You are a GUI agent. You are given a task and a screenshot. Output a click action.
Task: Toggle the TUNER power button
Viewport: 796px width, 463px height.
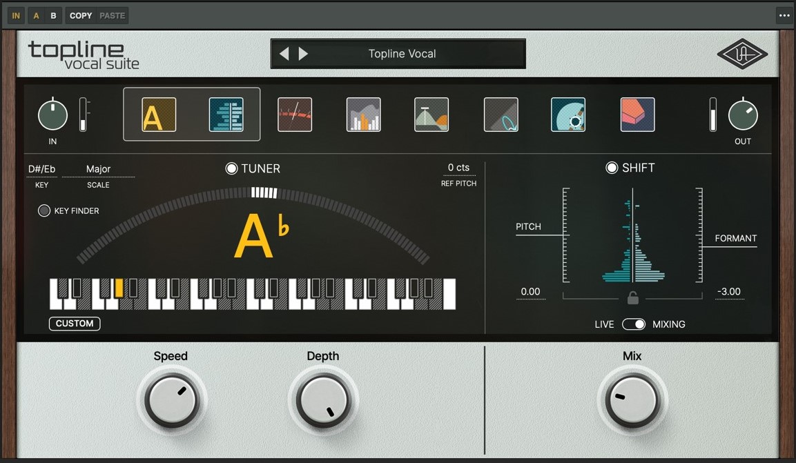(x=232, y=168)
